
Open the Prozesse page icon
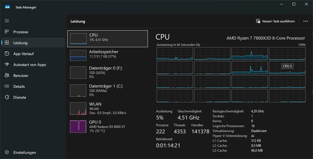[7, 32]
